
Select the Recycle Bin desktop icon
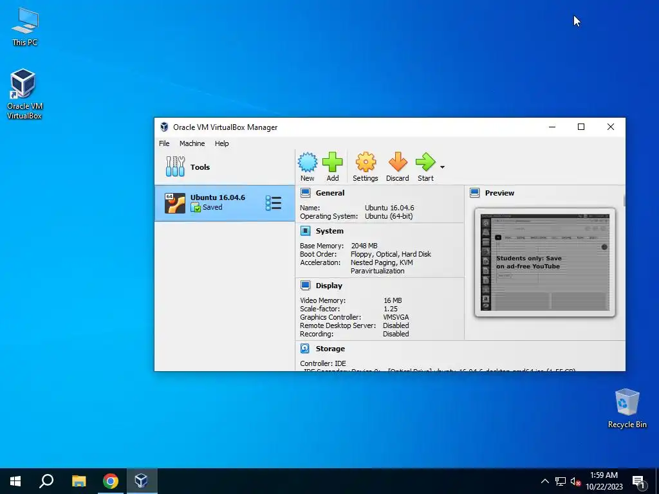[627, 408]
